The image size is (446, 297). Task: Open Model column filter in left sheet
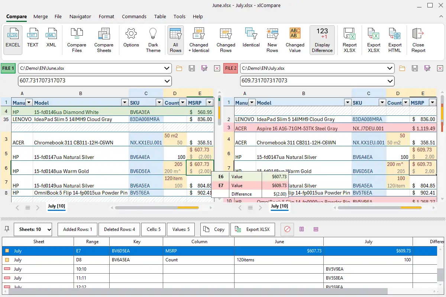(x=125, y=103)
